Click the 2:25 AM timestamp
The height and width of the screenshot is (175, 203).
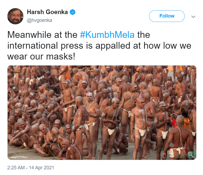[x=17, y=168]
